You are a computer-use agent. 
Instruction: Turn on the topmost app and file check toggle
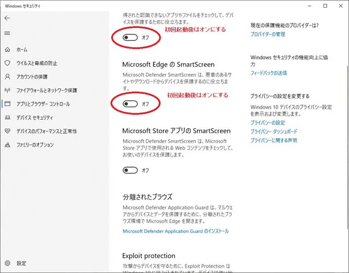130,38
